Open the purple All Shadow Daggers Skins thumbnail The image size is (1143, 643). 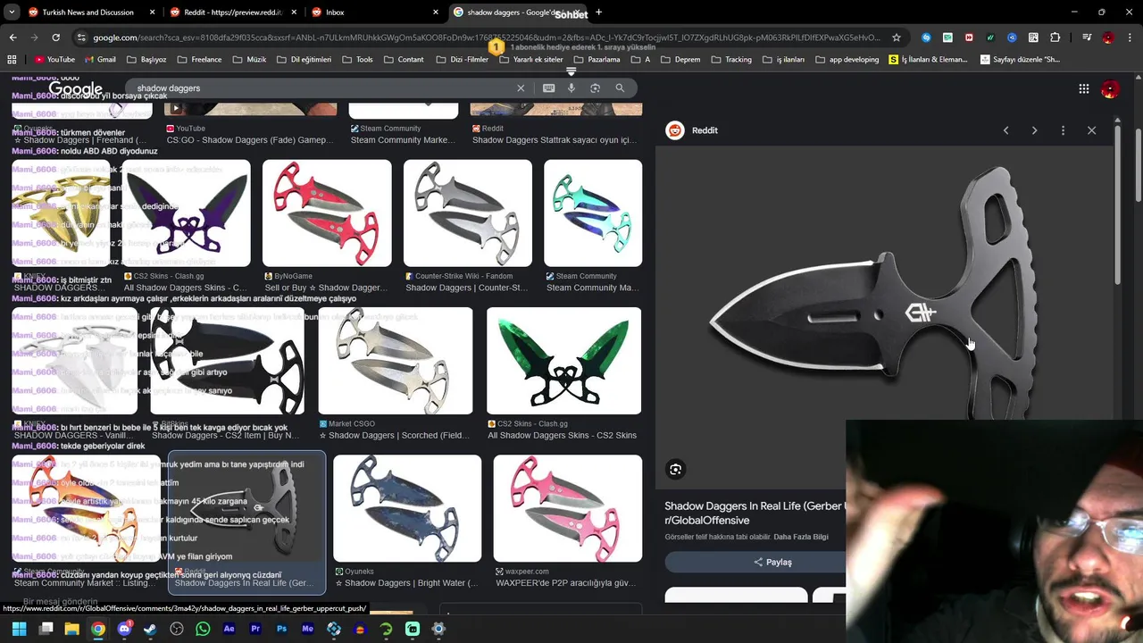187,213
